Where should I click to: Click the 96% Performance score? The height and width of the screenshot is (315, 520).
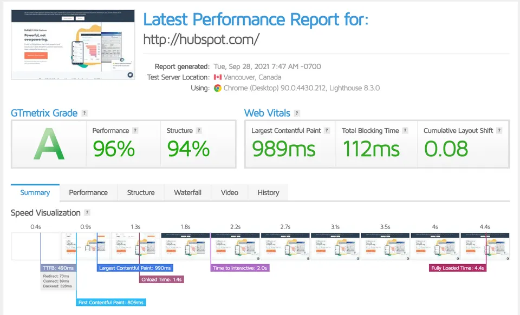point(114,149)
